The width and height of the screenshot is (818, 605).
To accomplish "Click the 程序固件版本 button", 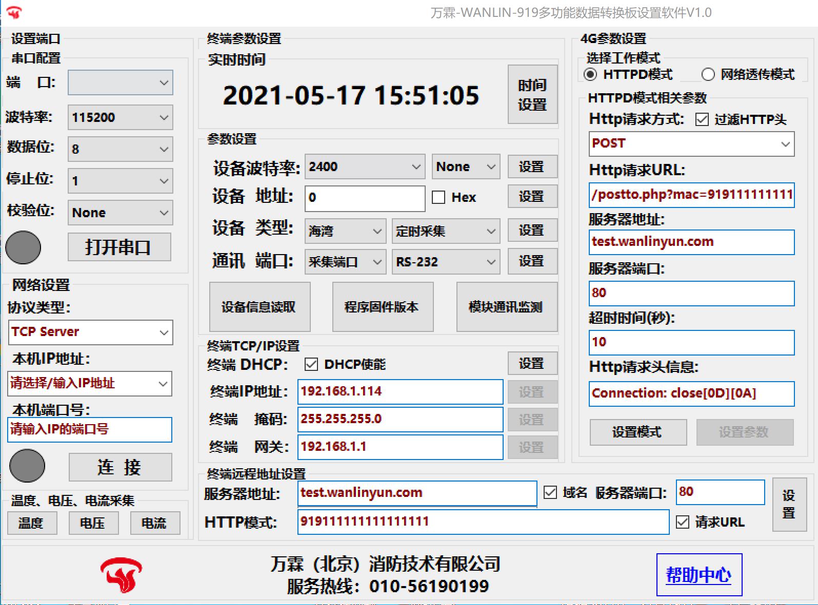I will [383, 307].
